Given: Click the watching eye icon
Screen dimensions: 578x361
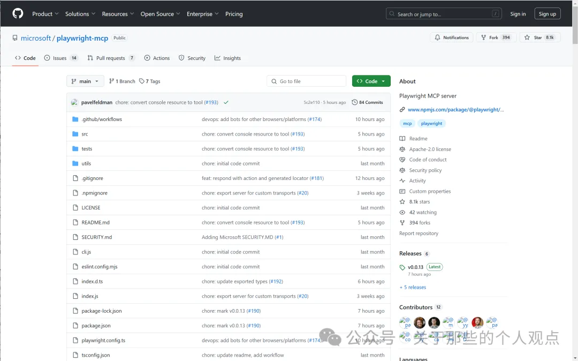Looking at the screenshot, I should point(402,213).
